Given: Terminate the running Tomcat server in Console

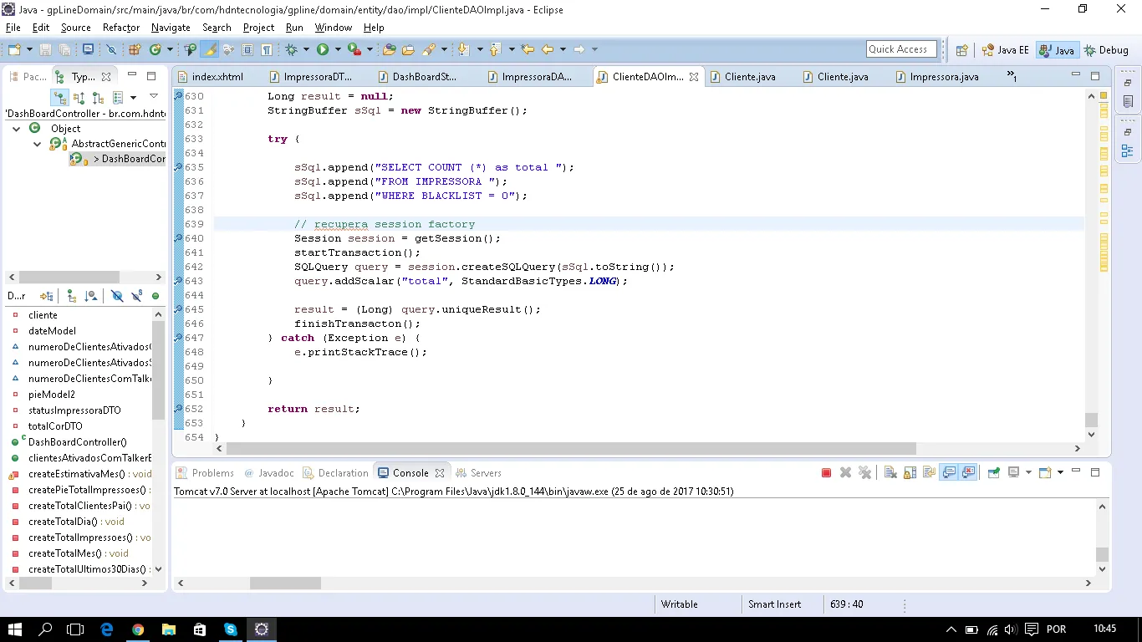Looking at the screenshot, I should [x=826, y=473].
